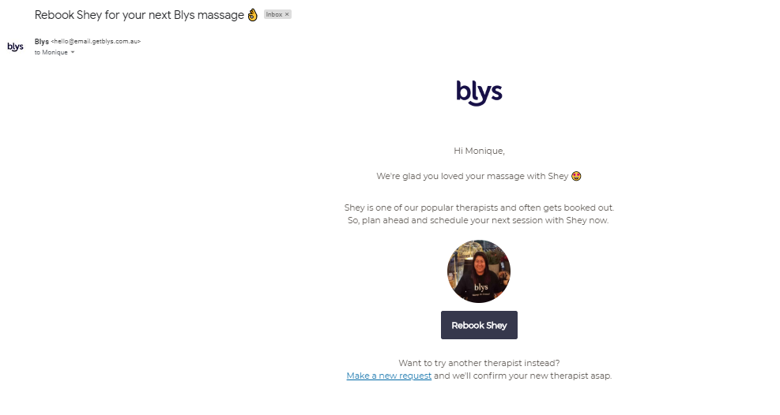Open the Make a new request link
780x415 pixels.
coord(389,376)
